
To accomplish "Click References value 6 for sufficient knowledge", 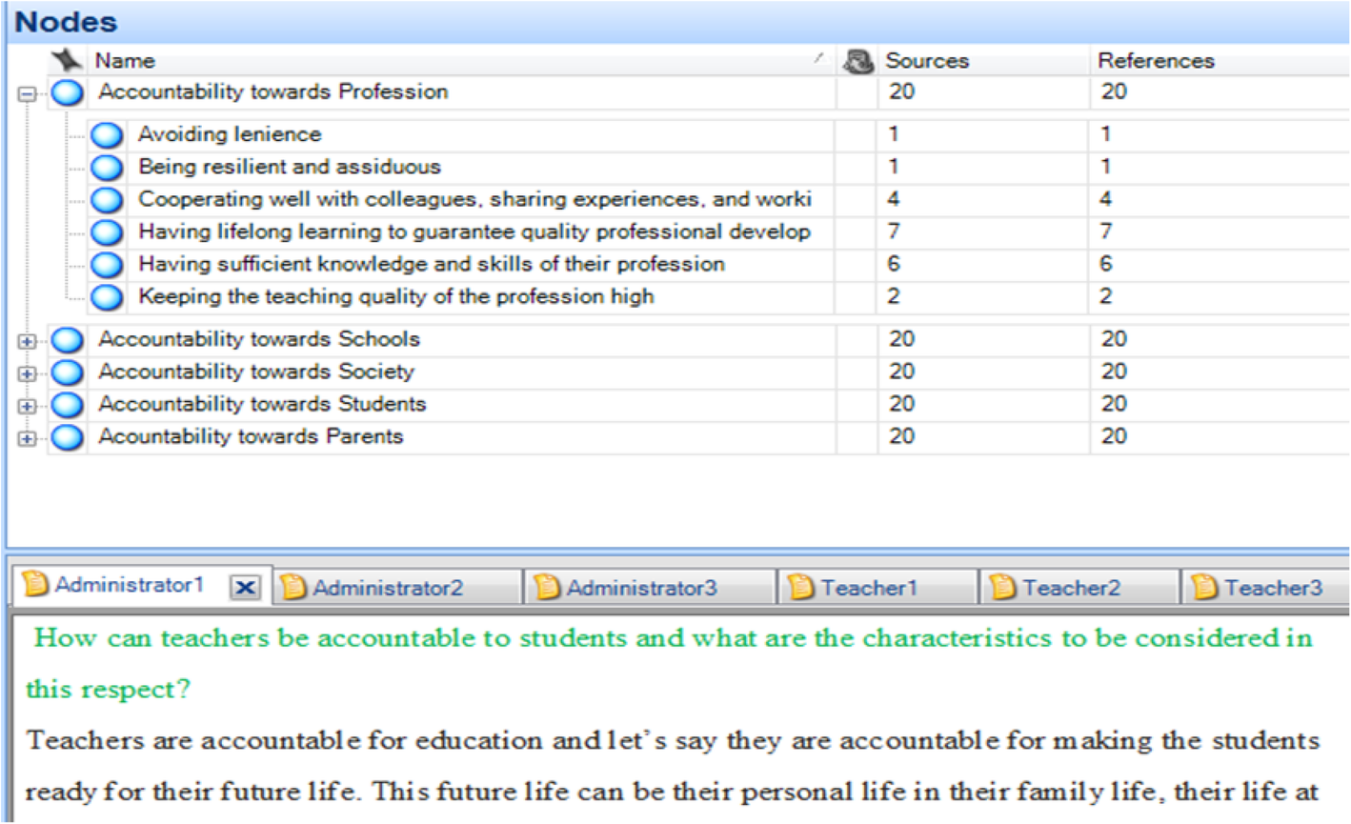I will pos(1105,264).
